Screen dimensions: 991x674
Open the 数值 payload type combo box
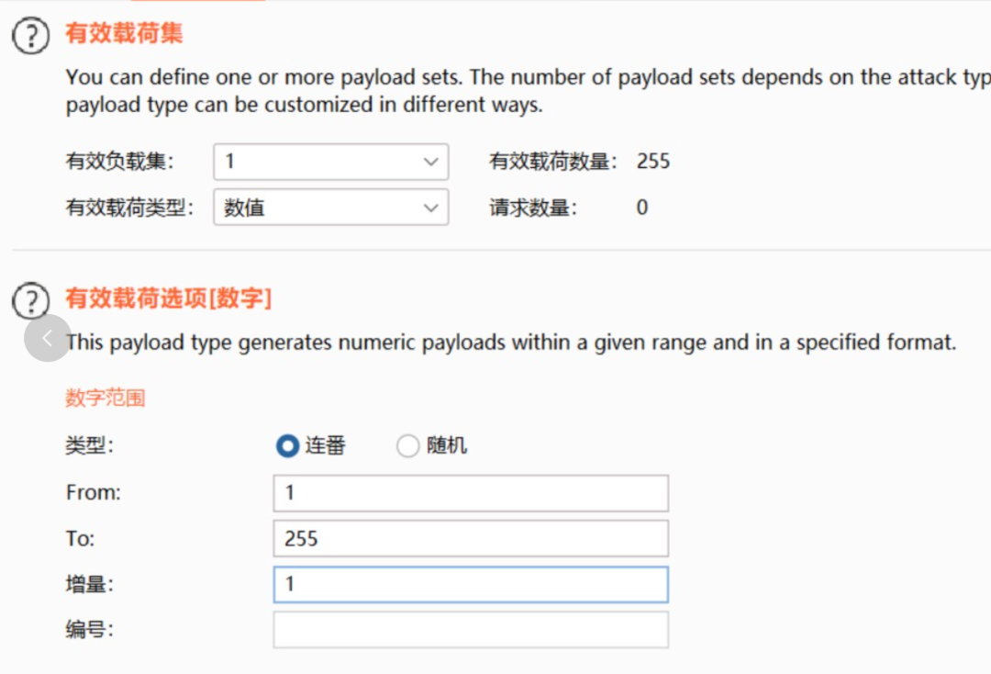coord(331,208)
